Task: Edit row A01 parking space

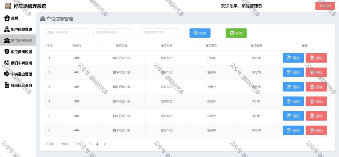Action: click(x=293, y=58)
